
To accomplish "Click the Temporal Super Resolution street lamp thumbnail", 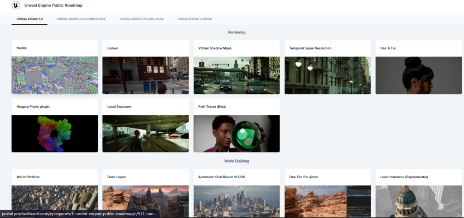I will pos(328,75).
